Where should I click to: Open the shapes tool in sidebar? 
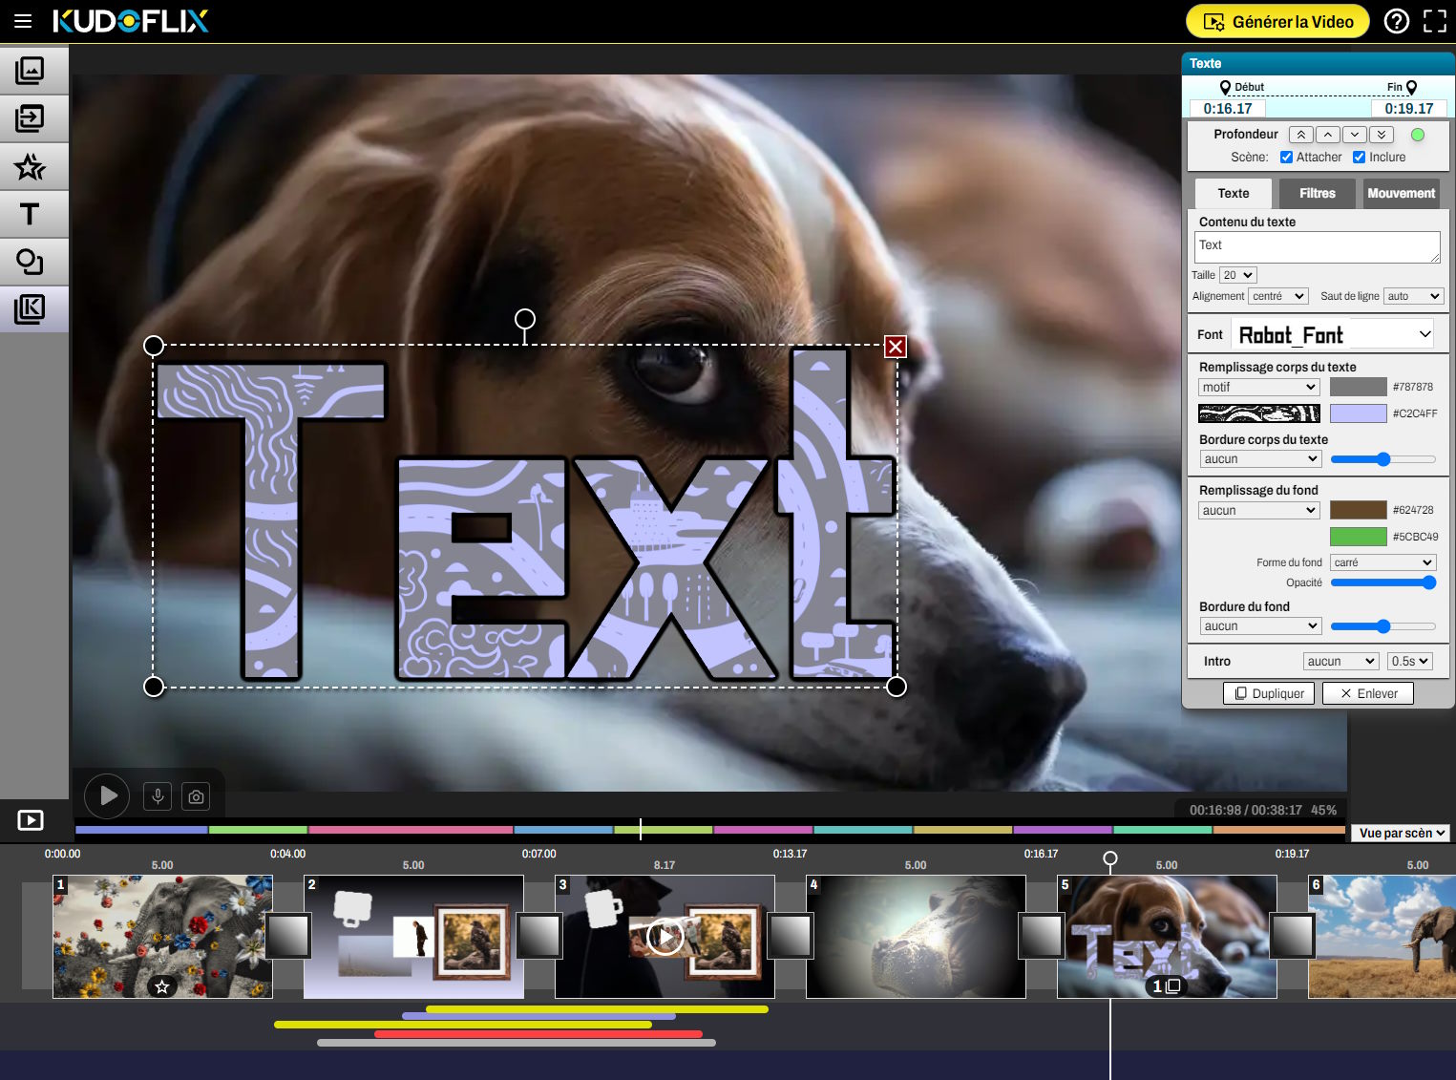click(x=31, y=262)
